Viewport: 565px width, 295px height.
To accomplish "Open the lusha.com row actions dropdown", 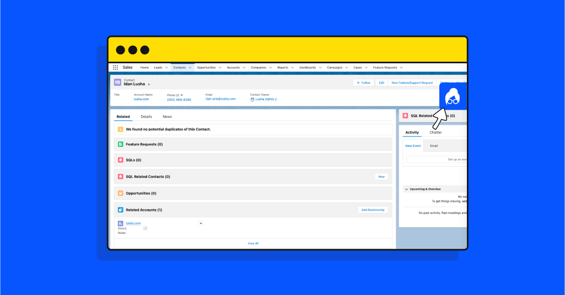I will (201, 223).
